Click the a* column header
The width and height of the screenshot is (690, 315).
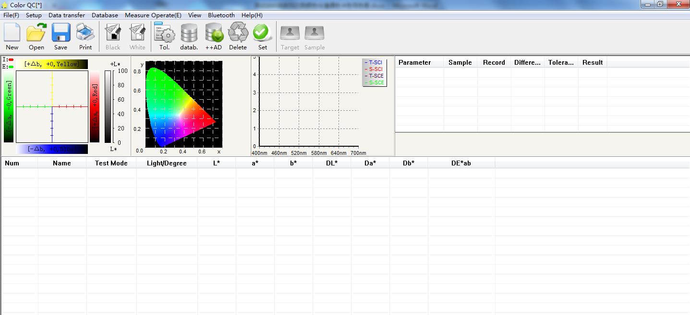[x=255, y=163]
